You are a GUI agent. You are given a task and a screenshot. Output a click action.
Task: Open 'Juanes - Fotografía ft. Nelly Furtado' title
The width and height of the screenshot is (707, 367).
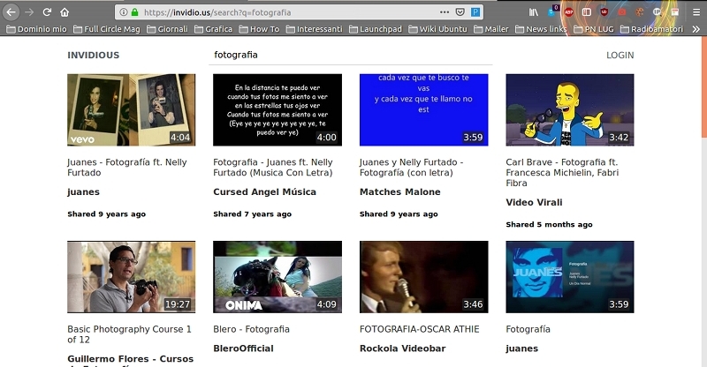pyautogui.click(x=127, y=167)
